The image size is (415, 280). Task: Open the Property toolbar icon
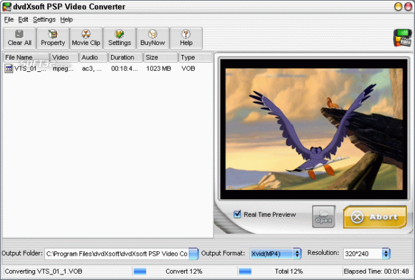[x=52, y=38]
